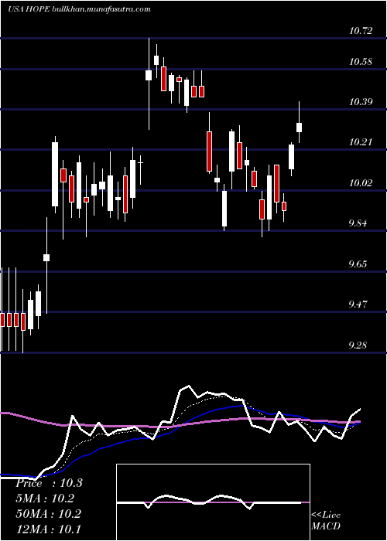Click the '50MA : 10.2' readout
This screenshot has height=541, width=387.
[x=48, y=513]
